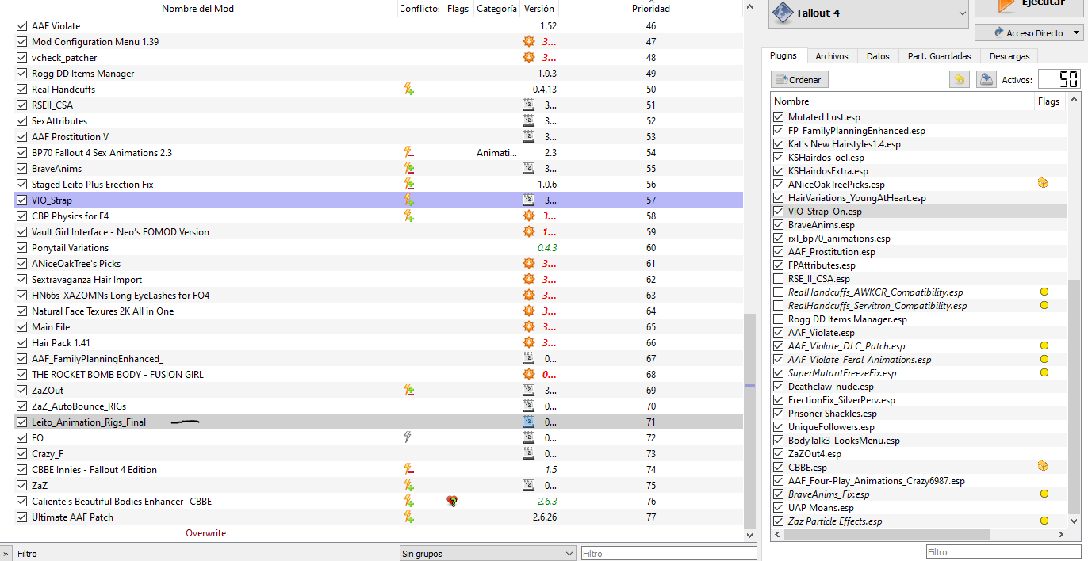This screenshot has height=561, width=1088.
Task: Click the heart flag icon on Caliente's Beautiful Bodies row
Action: click(452, 502)
